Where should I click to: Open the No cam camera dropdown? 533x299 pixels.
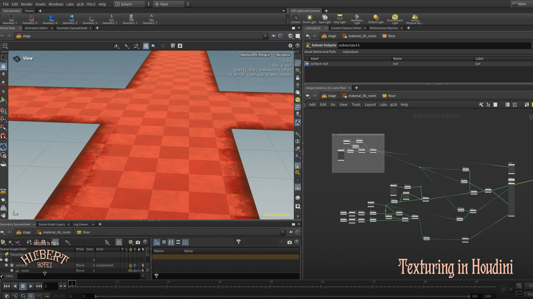283,55
